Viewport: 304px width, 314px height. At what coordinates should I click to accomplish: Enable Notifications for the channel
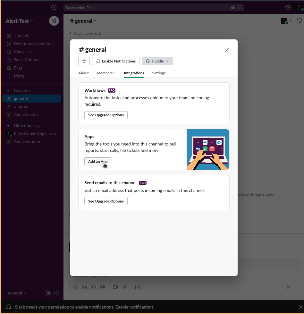point(116,61)
